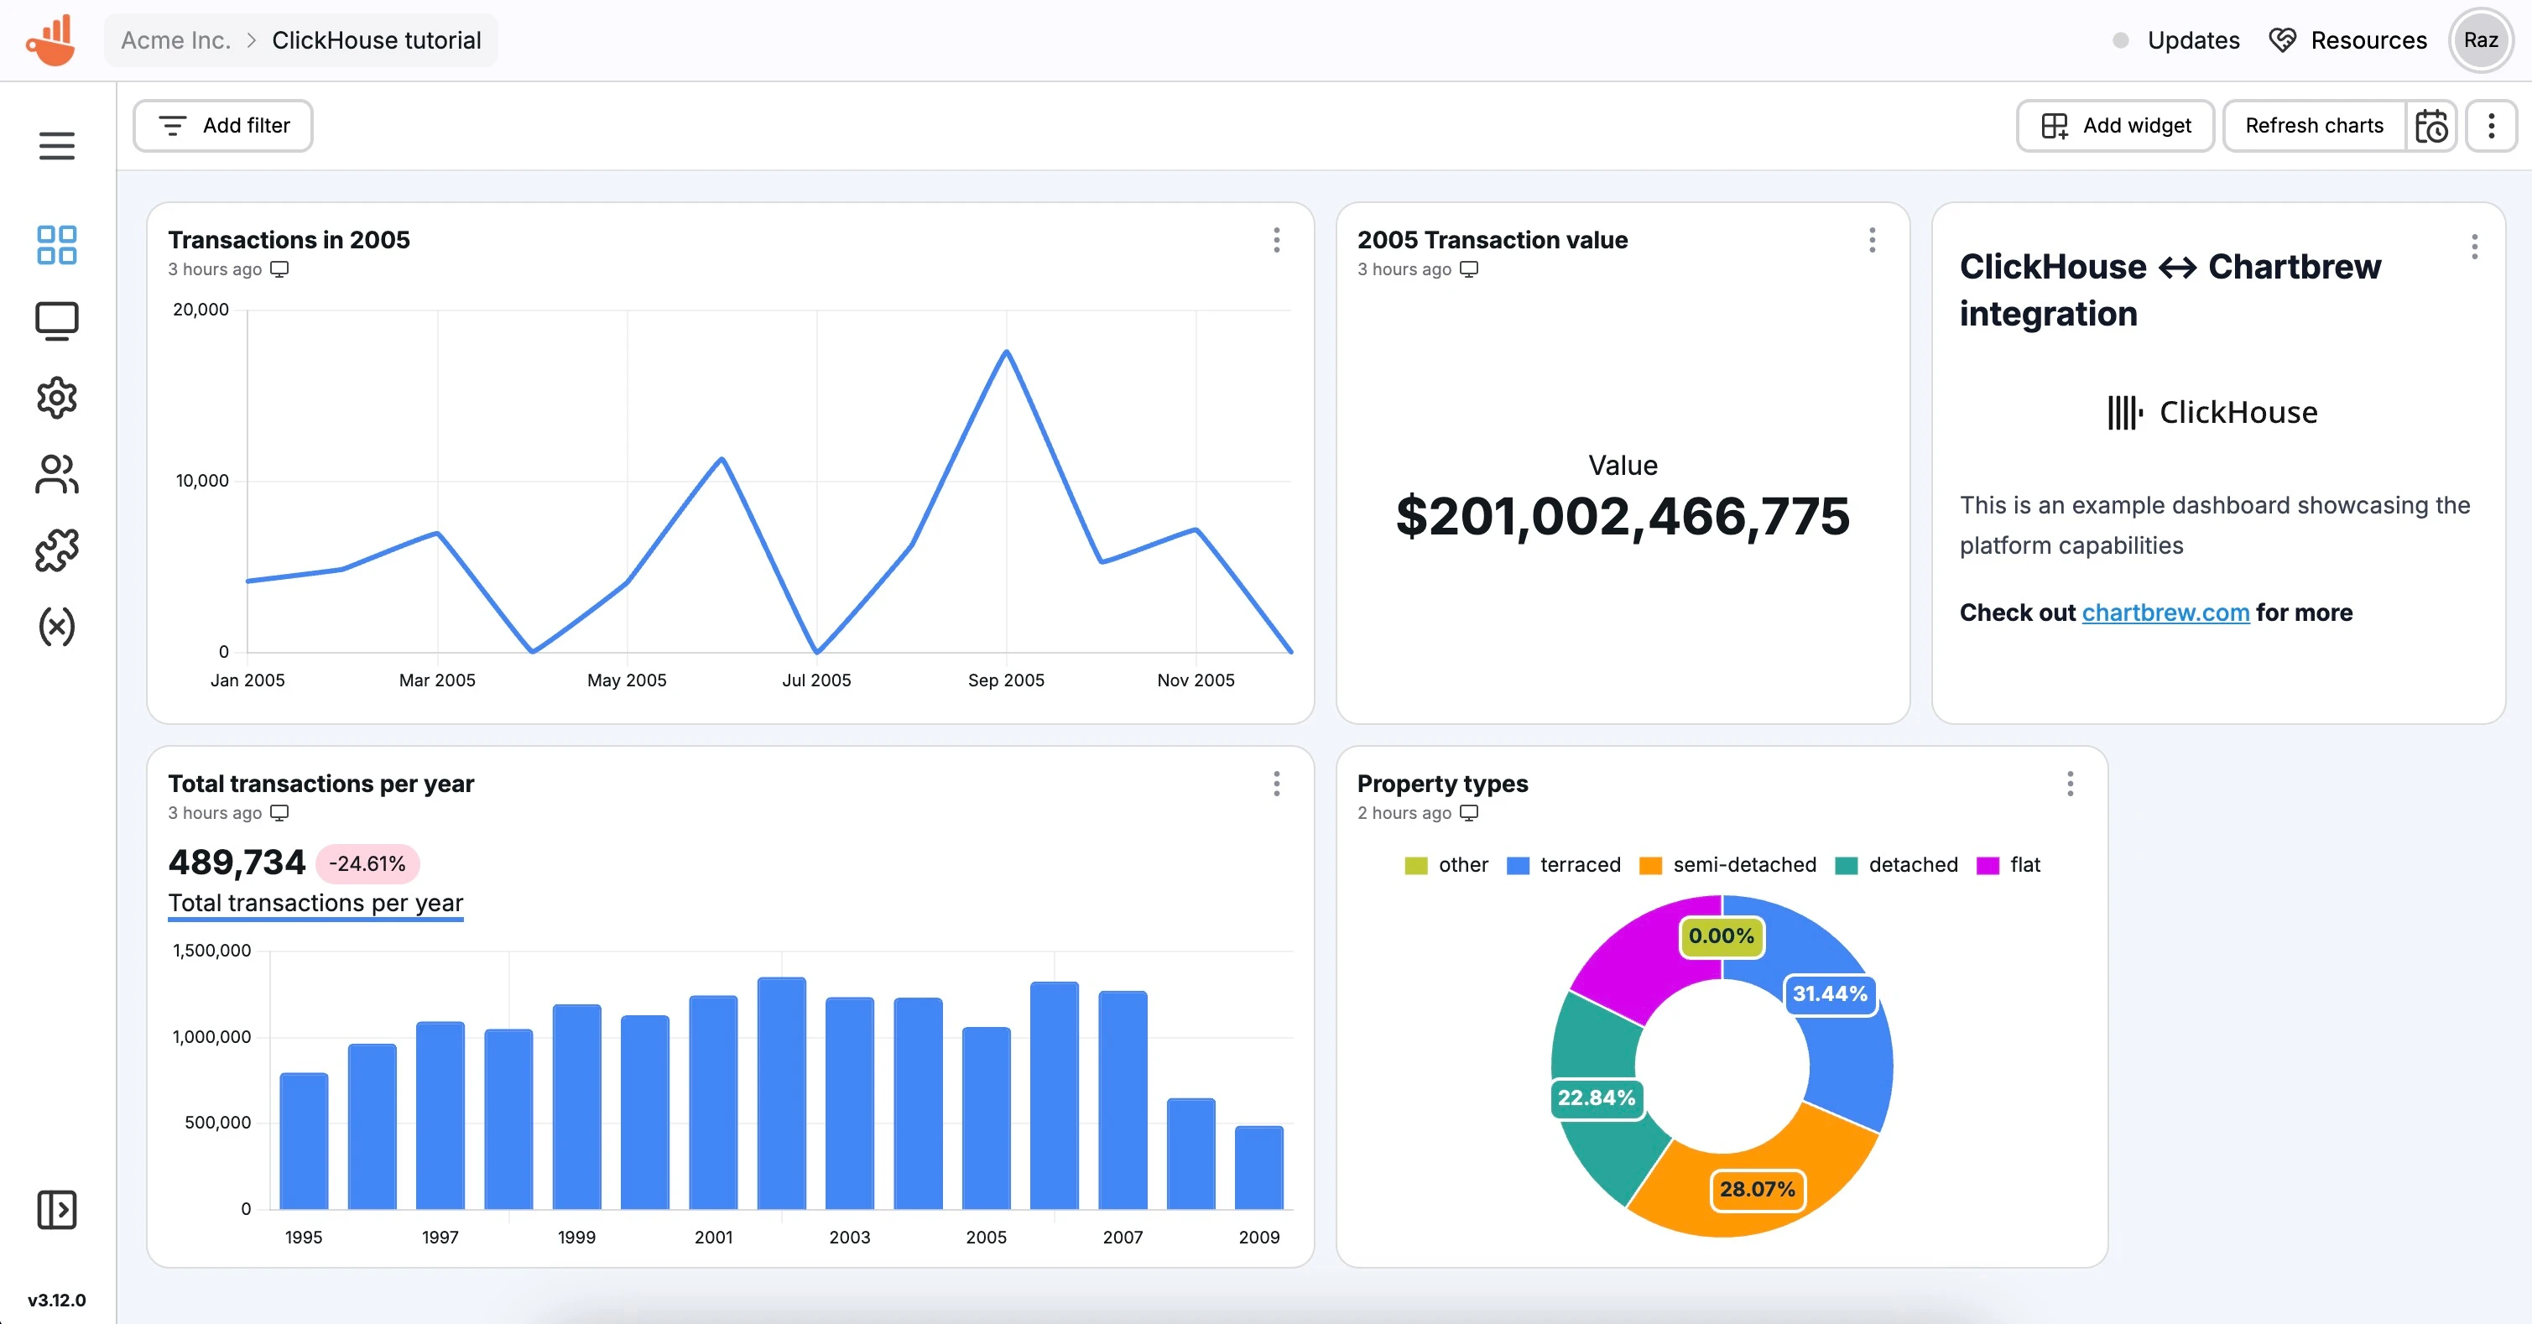The image size is (2532, 1324).
Task: Open Property types chart options menu
Action: tap(2071, 784)
